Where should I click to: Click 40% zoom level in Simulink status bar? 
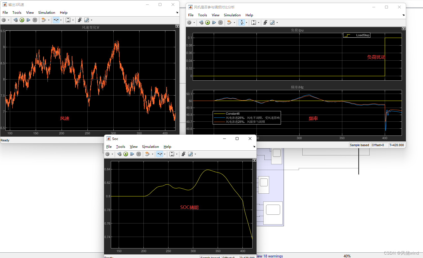347,256
